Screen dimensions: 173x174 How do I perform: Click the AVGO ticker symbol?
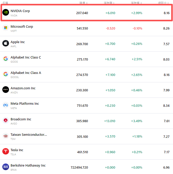point(14,123)
